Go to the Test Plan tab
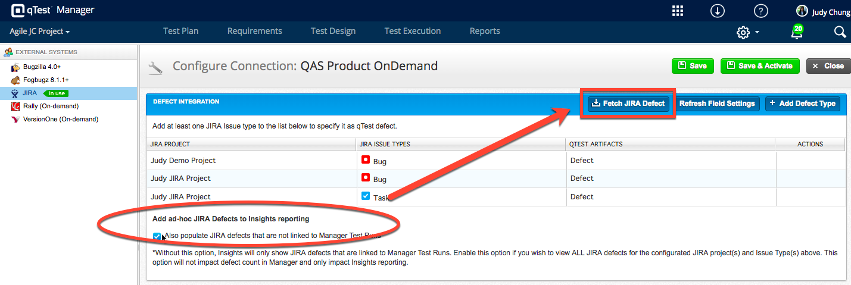This screenshot has width=851, height=285. pyautogui.click(x=180, y=31)
